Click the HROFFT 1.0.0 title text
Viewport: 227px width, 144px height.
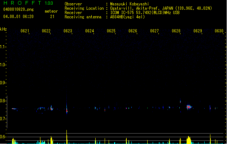pyautogui.click(x=29, y=3)
